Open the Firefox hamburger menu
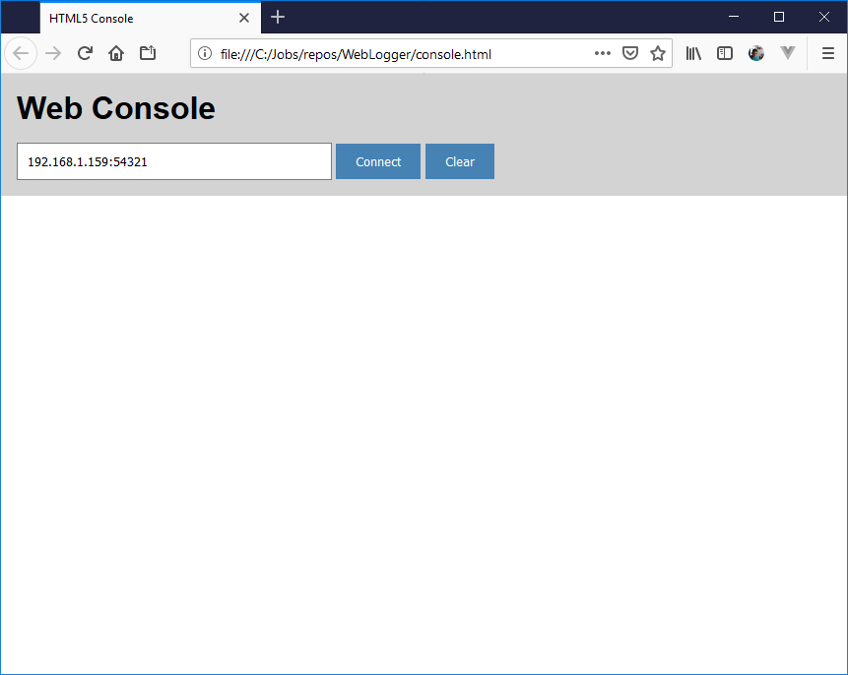 827,54
